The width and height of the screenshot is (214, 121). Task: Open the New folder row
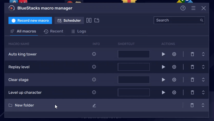(106, 105)
